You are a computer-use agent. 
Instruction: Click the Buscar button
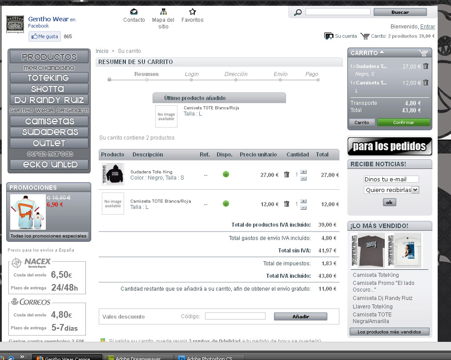click(400, 12)
